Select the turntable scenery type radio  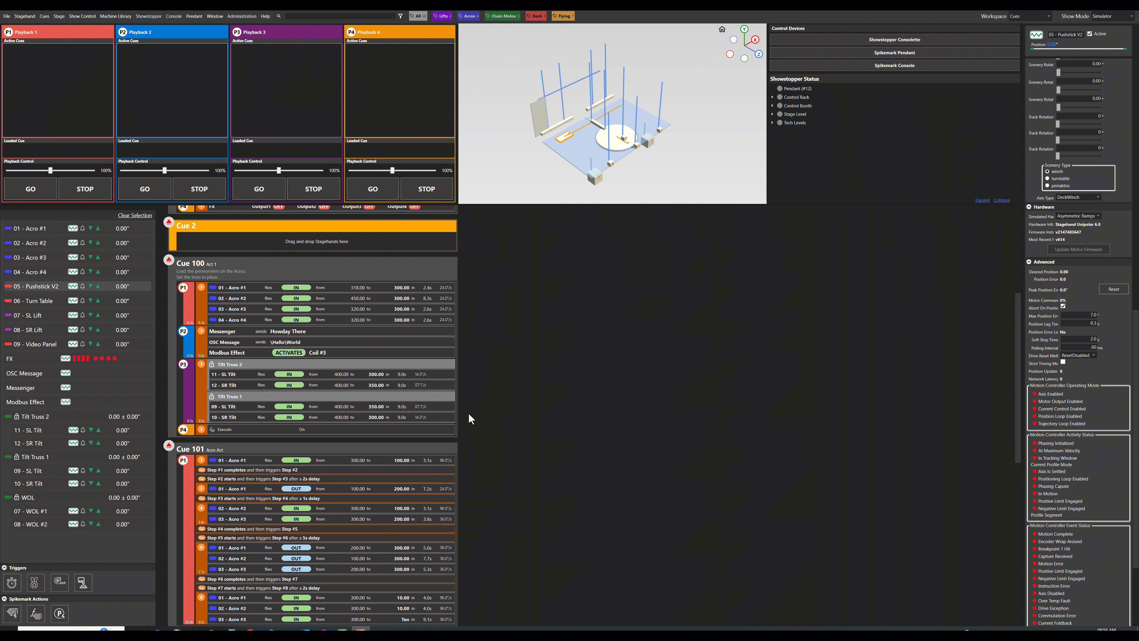tap(1047, 179)
